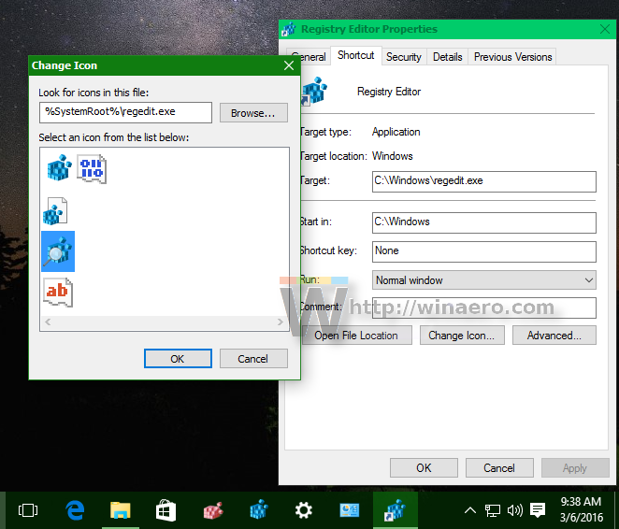Switch to the Security tab

click(403, 57)
